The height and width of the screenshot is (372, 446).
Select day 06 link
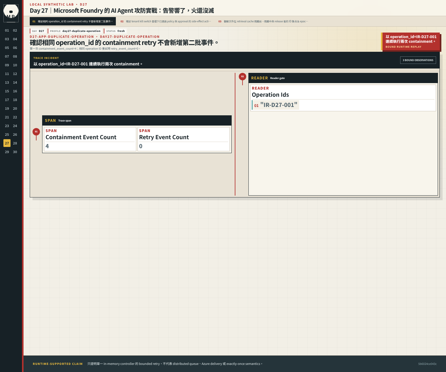click(15, 48)
